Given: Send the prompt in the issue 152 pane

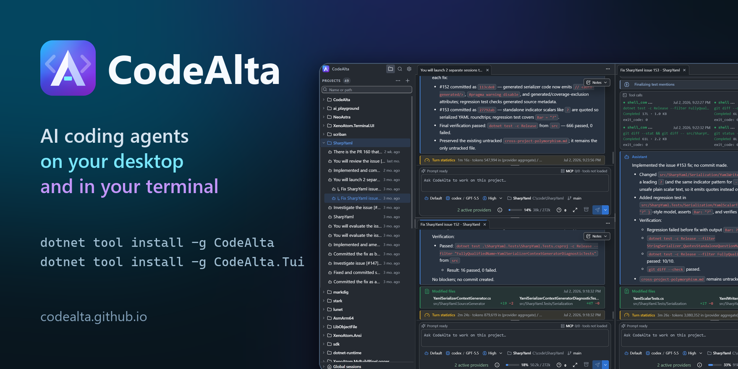Looking at the screenshot, I should (597, 365).
